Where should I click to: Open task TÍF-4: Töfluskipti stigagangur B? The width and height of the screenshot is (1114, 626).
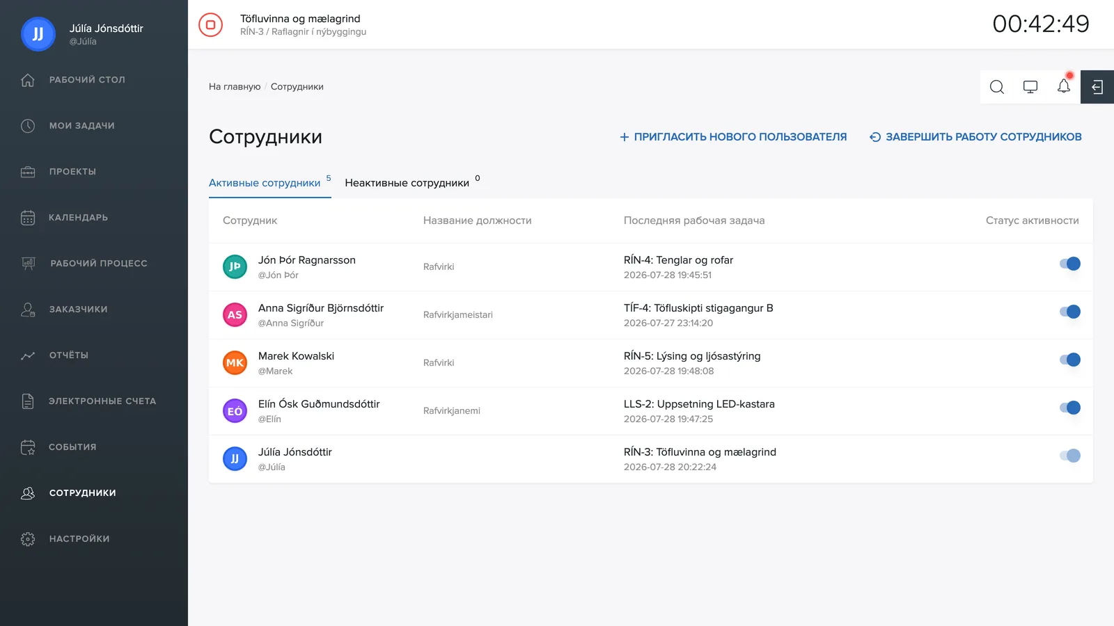(698, 308)
